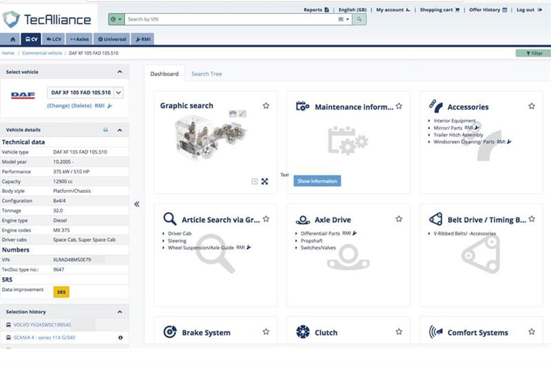Favorite the Brake System card
The image size is (551, 367).
266,331
